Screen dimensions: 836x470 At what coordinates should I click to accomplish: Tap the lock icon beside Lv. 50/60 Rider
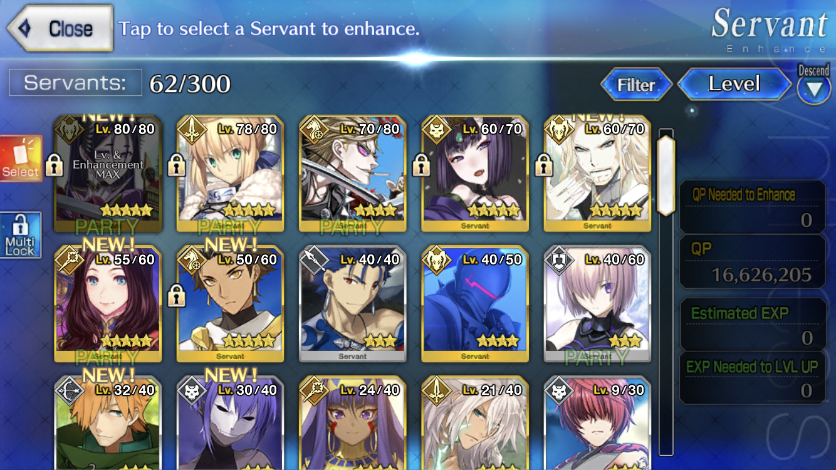pyautogui.click(x=177, y=296)
